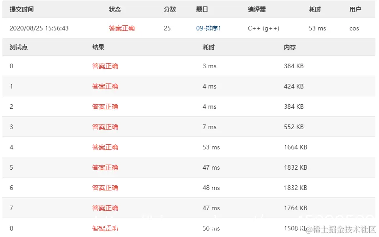Image resolution: width=379 pixels, height=237 pixels.
Task: Click the username cos
Action: pyautogui.click(x=354, y=29)
